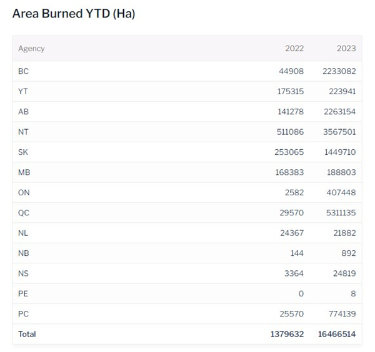The height and width of the screenshot is (352, 375).
Task: Select the YT agency row label
Action: (23, 92)
